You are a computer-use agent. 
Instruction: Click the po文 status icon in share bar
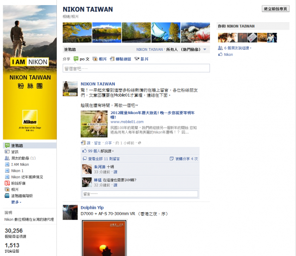coord(76,59)
